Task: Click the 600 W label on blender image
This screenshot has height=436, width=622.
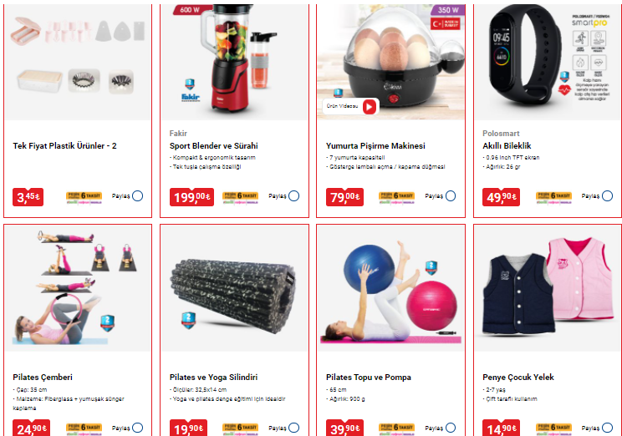Action: (190, 10)
